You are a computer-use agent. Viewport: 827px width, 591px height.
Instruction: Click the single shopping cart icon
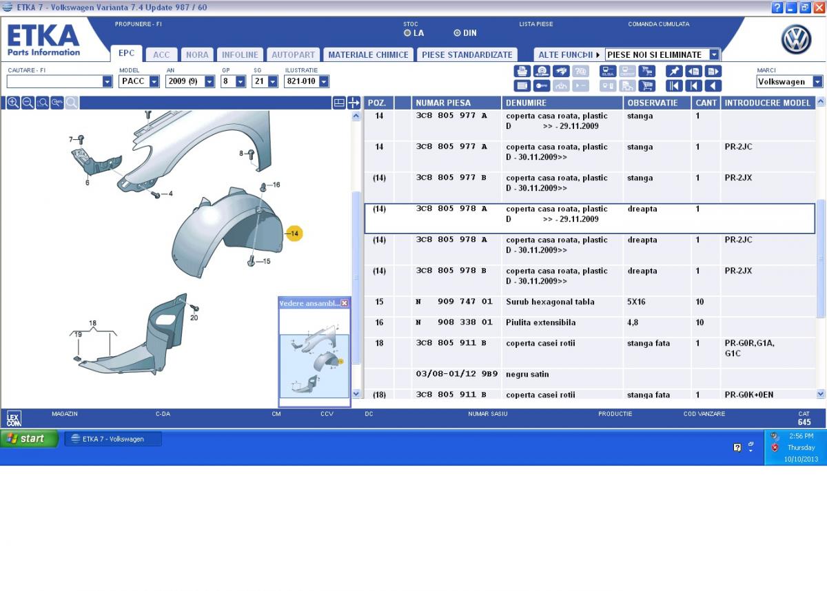646,86
